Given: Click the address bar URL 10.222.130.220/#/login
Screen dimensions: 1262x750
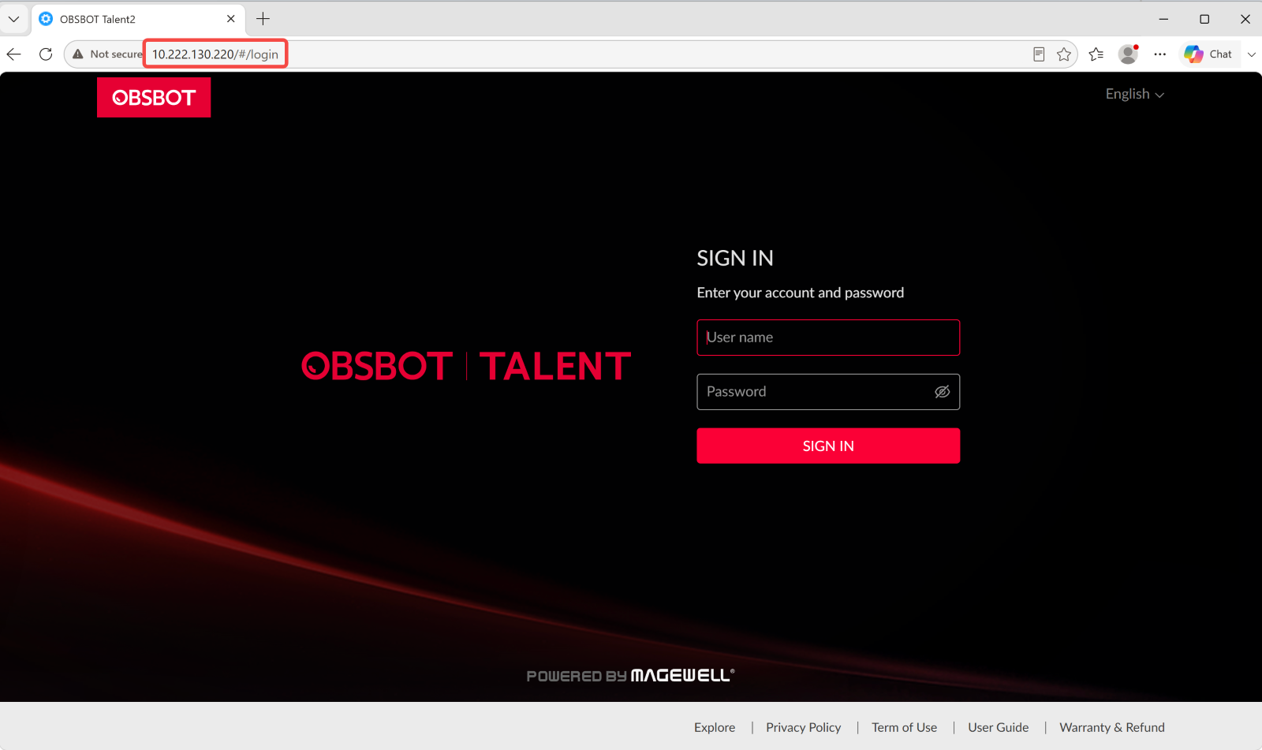Looking at the screenshot, I should pos(215,54).
